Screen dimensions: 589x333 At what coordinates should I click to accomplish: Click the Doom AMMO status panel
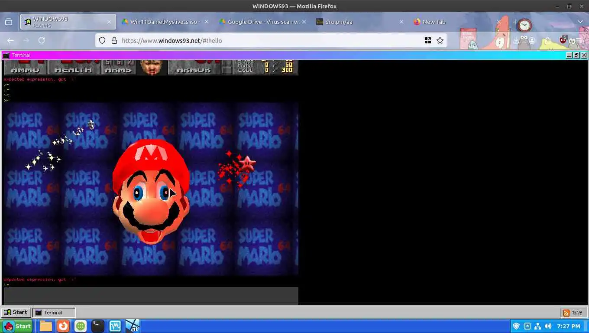click(25, 67)
